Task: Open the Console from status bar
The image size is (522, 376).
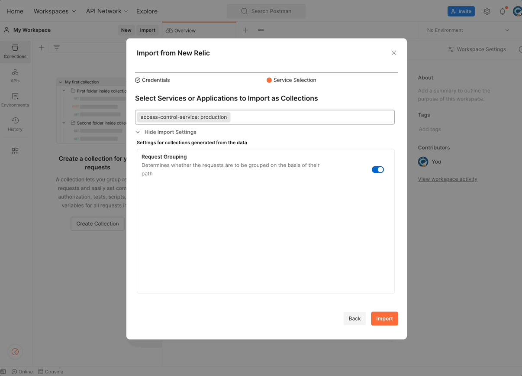Action: click(51, 372)
